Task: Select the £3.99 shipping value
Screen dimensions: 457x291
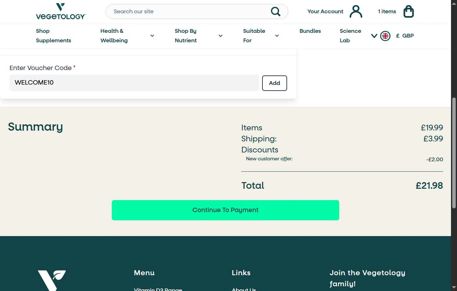Action: click(433, 139)
